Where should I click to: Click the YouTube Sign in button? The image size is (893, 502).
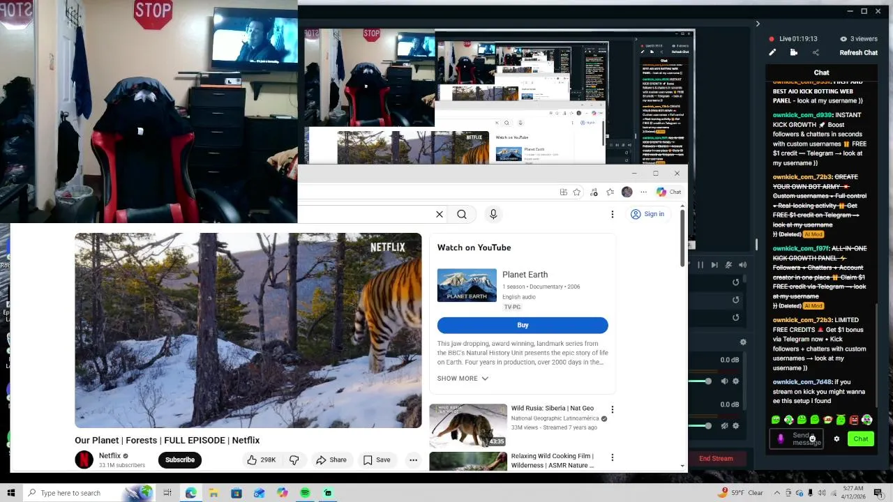(647, 214)
